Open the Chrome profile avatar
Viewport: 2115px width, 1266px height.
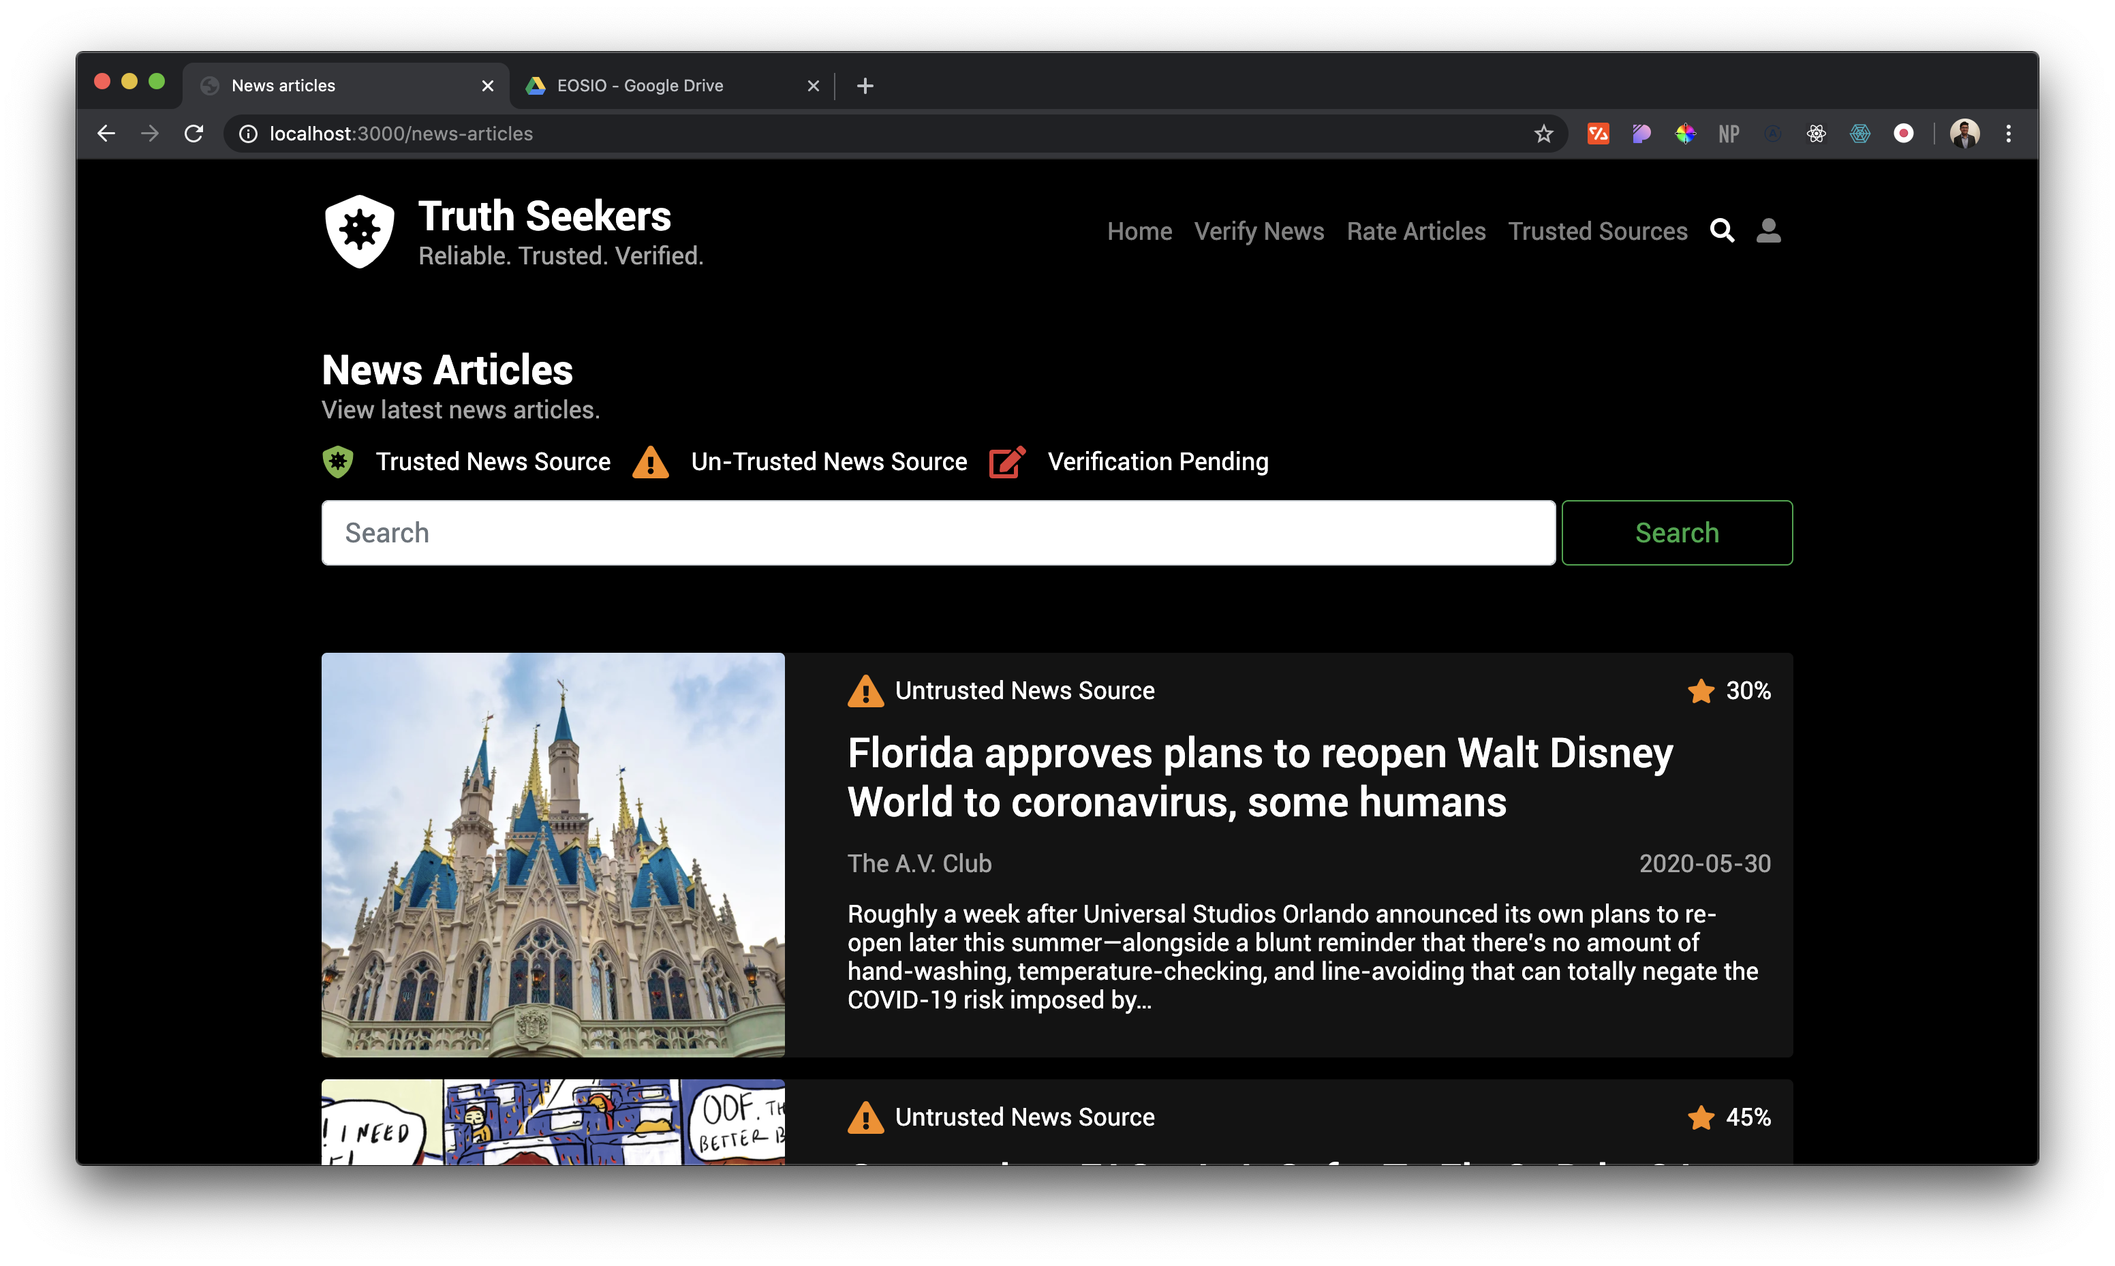[1964, 134]
